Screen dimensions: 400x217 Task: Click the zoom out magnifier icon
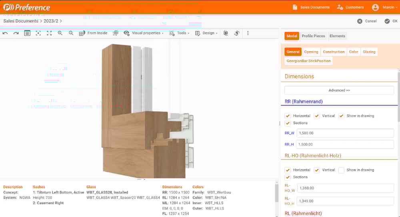pos(71,33)
